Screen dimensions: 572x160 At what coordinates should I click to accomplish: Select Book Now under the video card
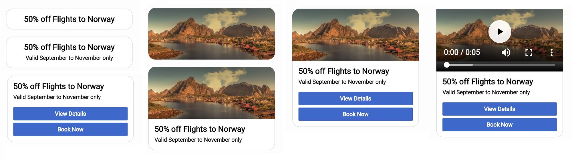pos(499,125)
